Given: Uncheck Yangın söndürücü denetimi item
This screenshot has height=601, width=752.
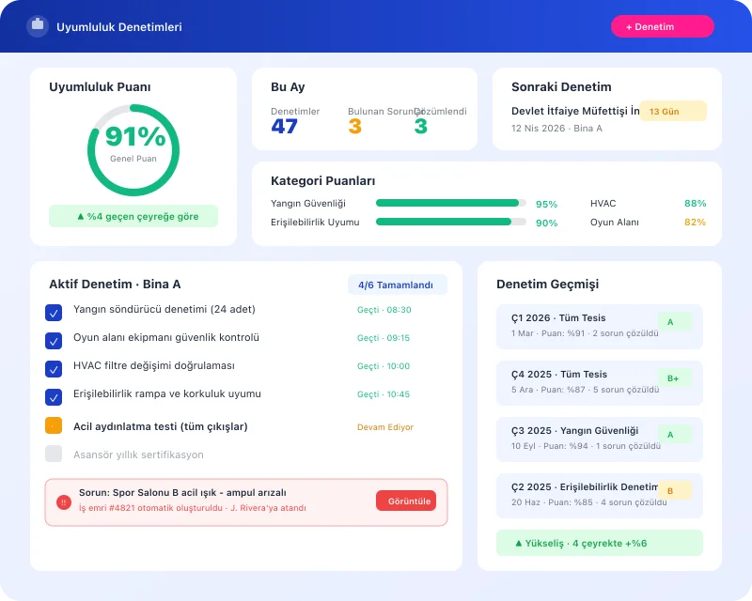Looking at the screenshot, I should click(x=54, y=313).
